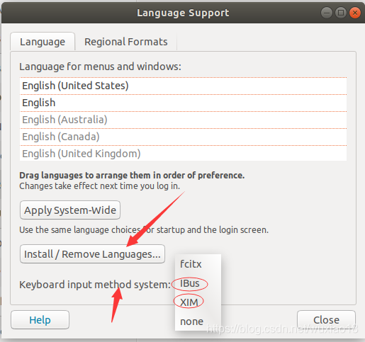Select English (United Kingdom) language entry
Image resolution: width=365 pixels, height=342 pixels.
[x=183, y=154]
